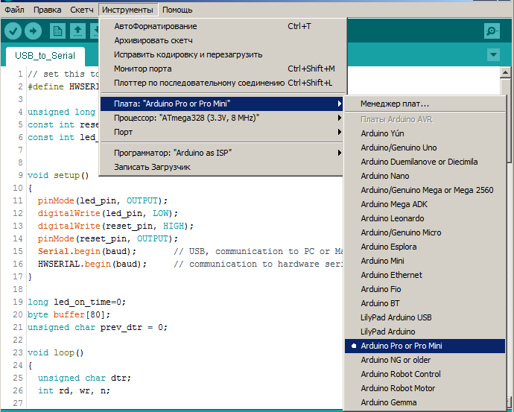Image resolution: width=514 pixels, height=412 pixels.
Task: Open Менеджер плат... boards manager
Action: (395, 104)
